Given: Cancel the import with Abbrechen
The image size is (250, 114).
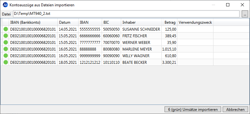Looking at the screenshot, I should click(x=235, y=110).
